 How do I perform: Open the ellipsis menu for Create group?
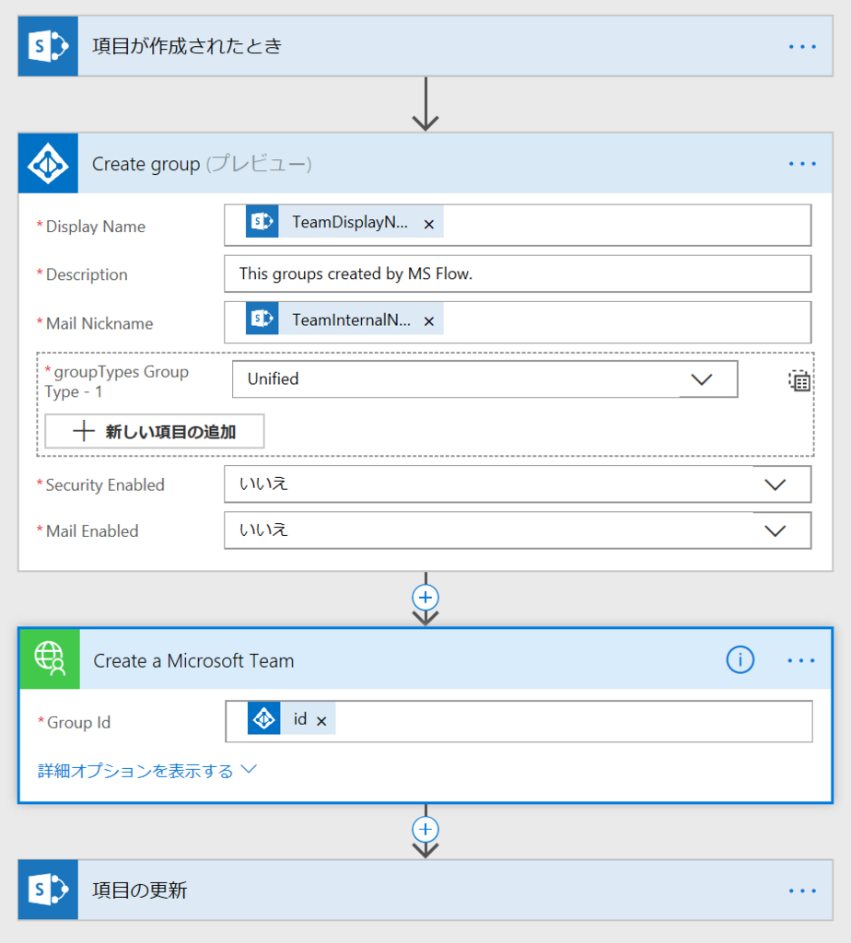[x=802, y=164]
